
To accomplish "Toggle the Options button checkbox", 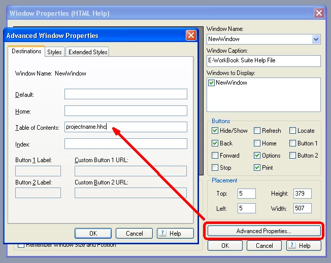I will [x=257, y=156].
